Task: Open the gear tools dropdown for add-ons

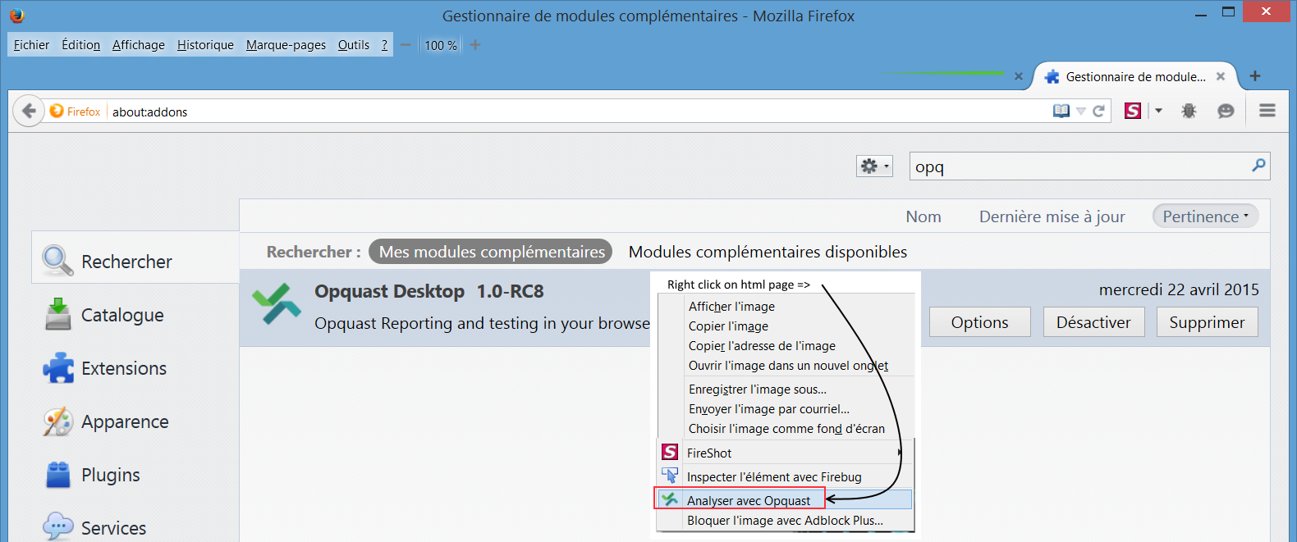Action: pyautogui.click(x=874, y=166)
